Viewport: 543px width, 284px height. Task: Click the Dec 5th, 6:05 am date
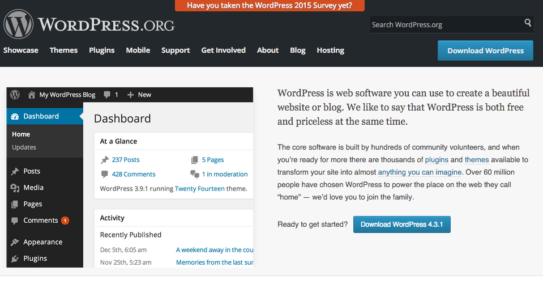pyautogui.click(x=123, y=249)
